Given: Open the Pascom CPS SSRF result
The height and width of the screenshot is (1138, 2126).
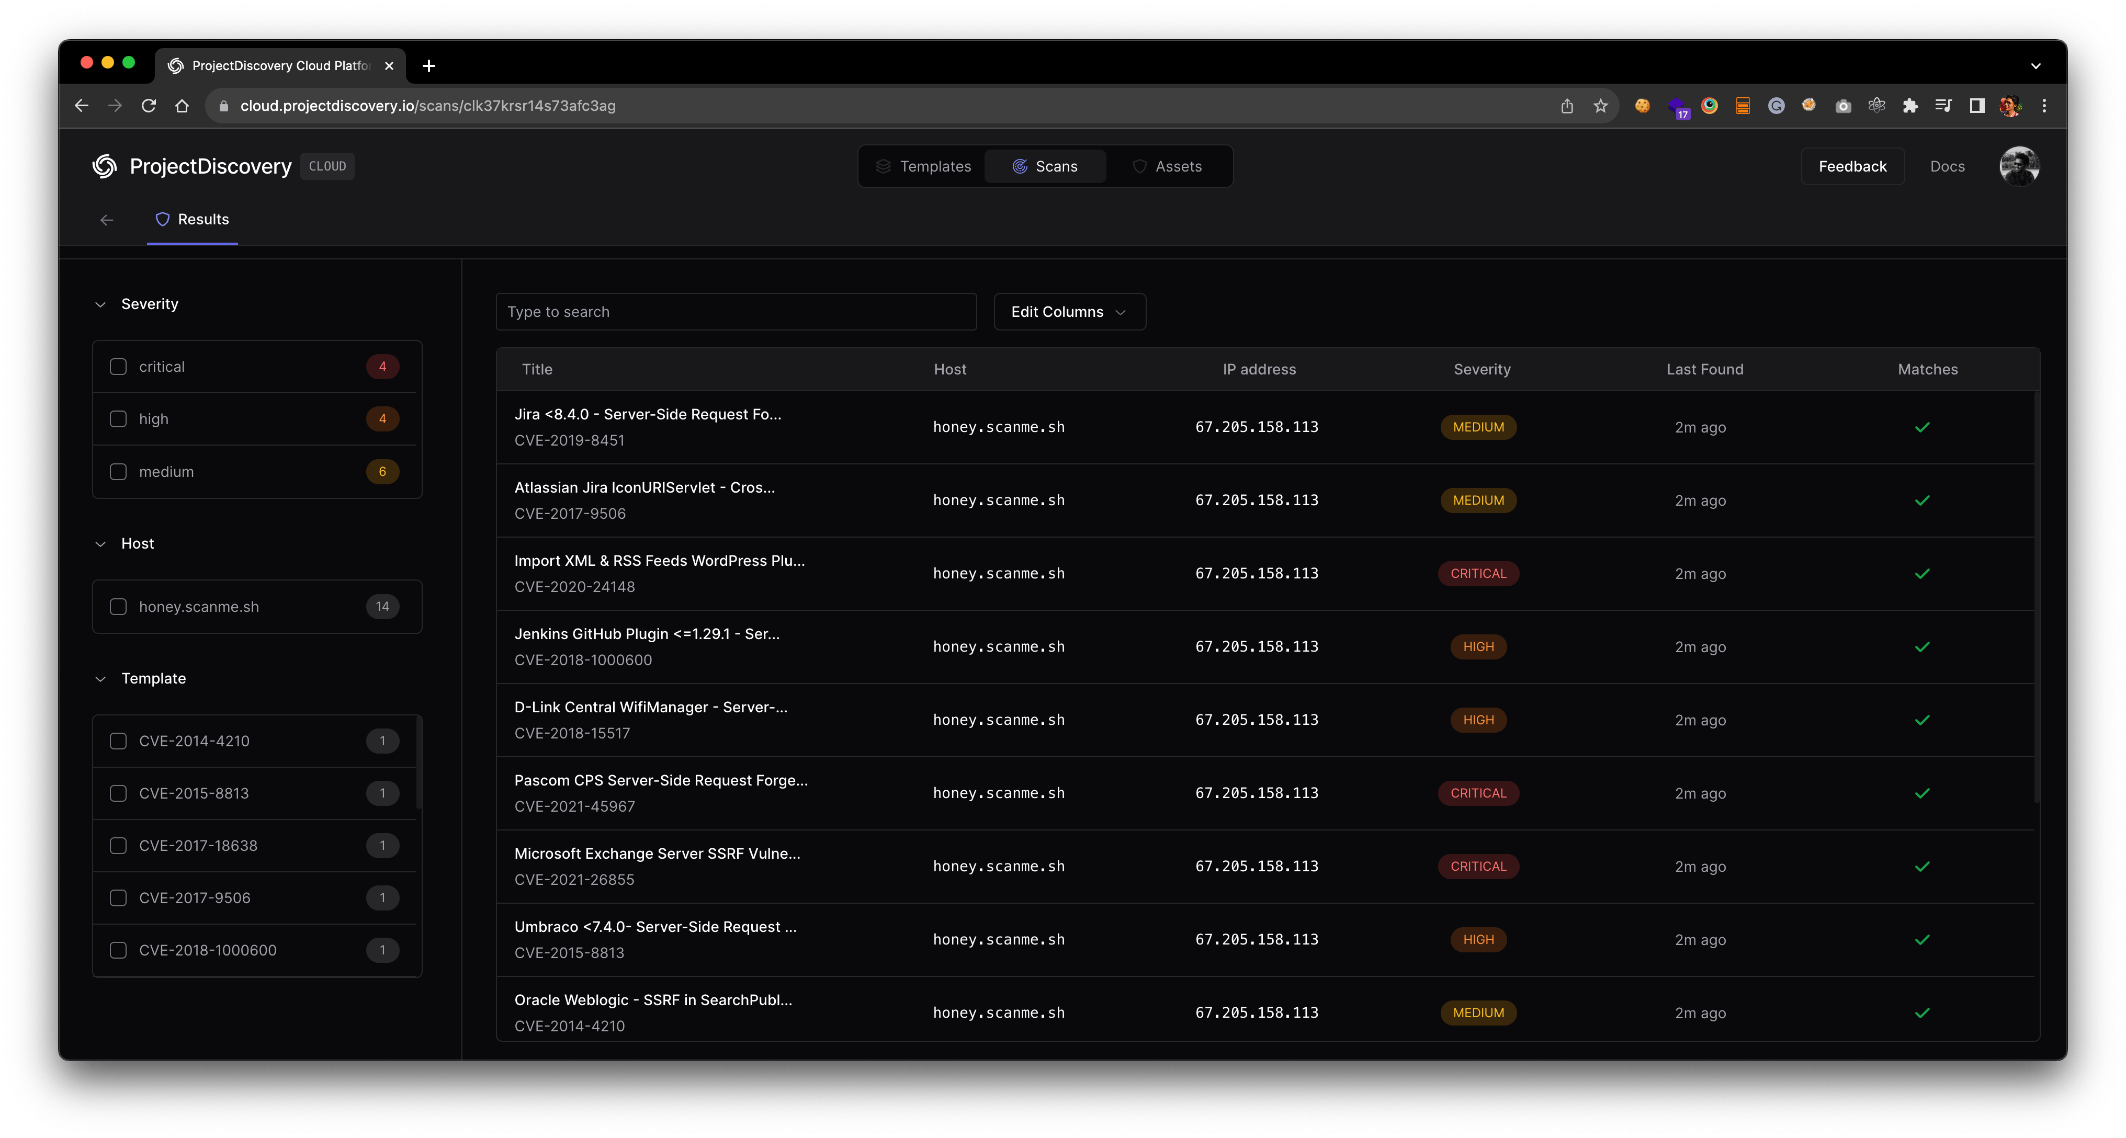Looking at the screenshot, I should (661, 780).
